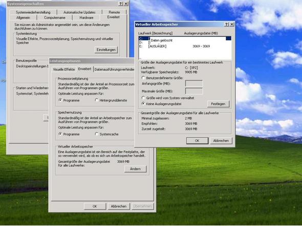Select drive C: row in Laufwerk list
The width and height of the screenshot is (302, 226).
(185, 38)
